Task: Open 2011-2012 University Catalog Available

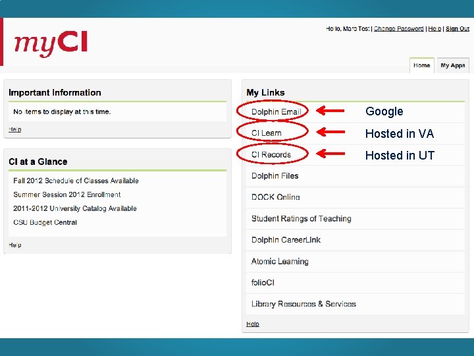Action: 75,208
